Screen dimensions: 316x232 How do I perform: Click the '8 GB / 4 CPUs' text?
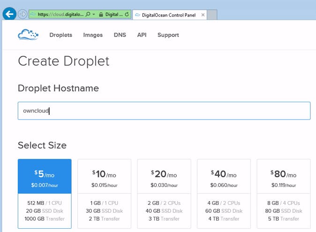[284, 203]
